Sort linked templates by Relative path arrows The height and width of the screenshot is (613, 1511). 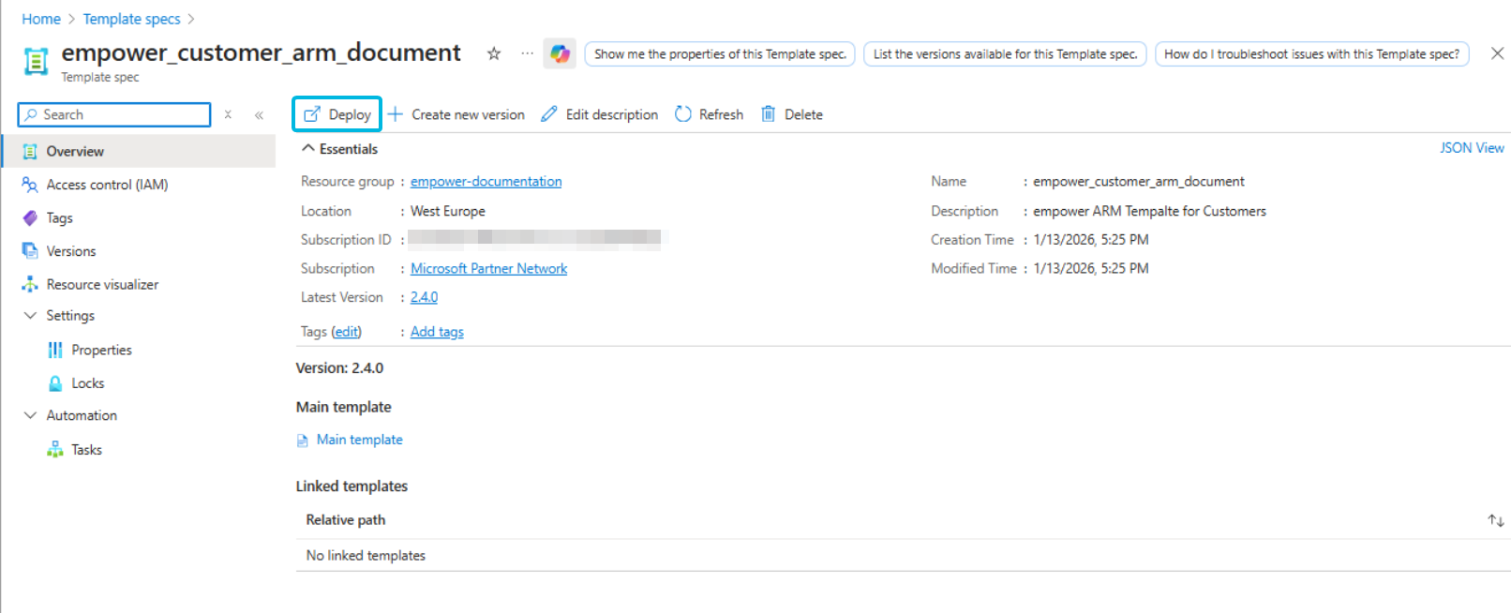click(x=1496, y=520)
